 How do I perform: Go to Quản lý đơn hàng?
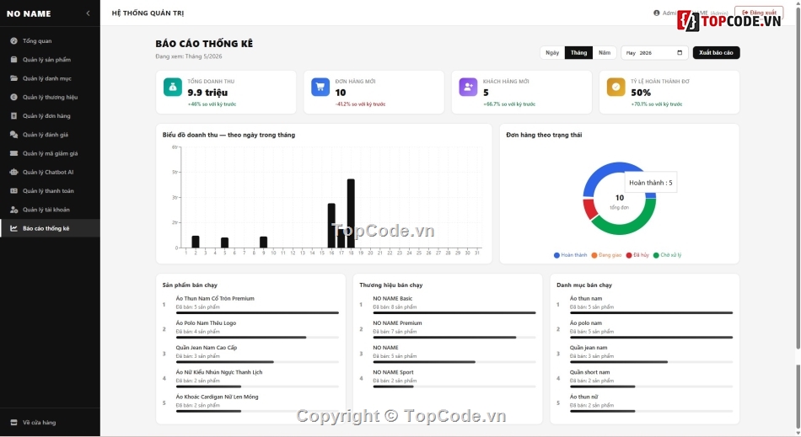point(50,115)
